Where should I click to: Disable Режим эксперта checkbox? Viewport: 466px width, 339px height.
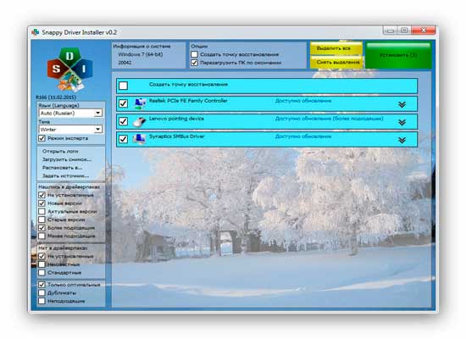[x=42, y=138]
